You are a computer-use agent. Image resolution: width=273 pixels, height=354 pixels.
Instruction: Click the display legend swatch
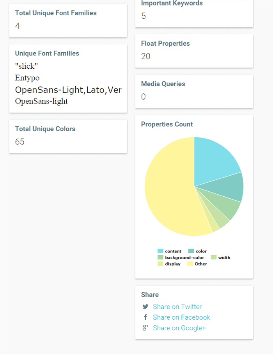pos(160,264)
